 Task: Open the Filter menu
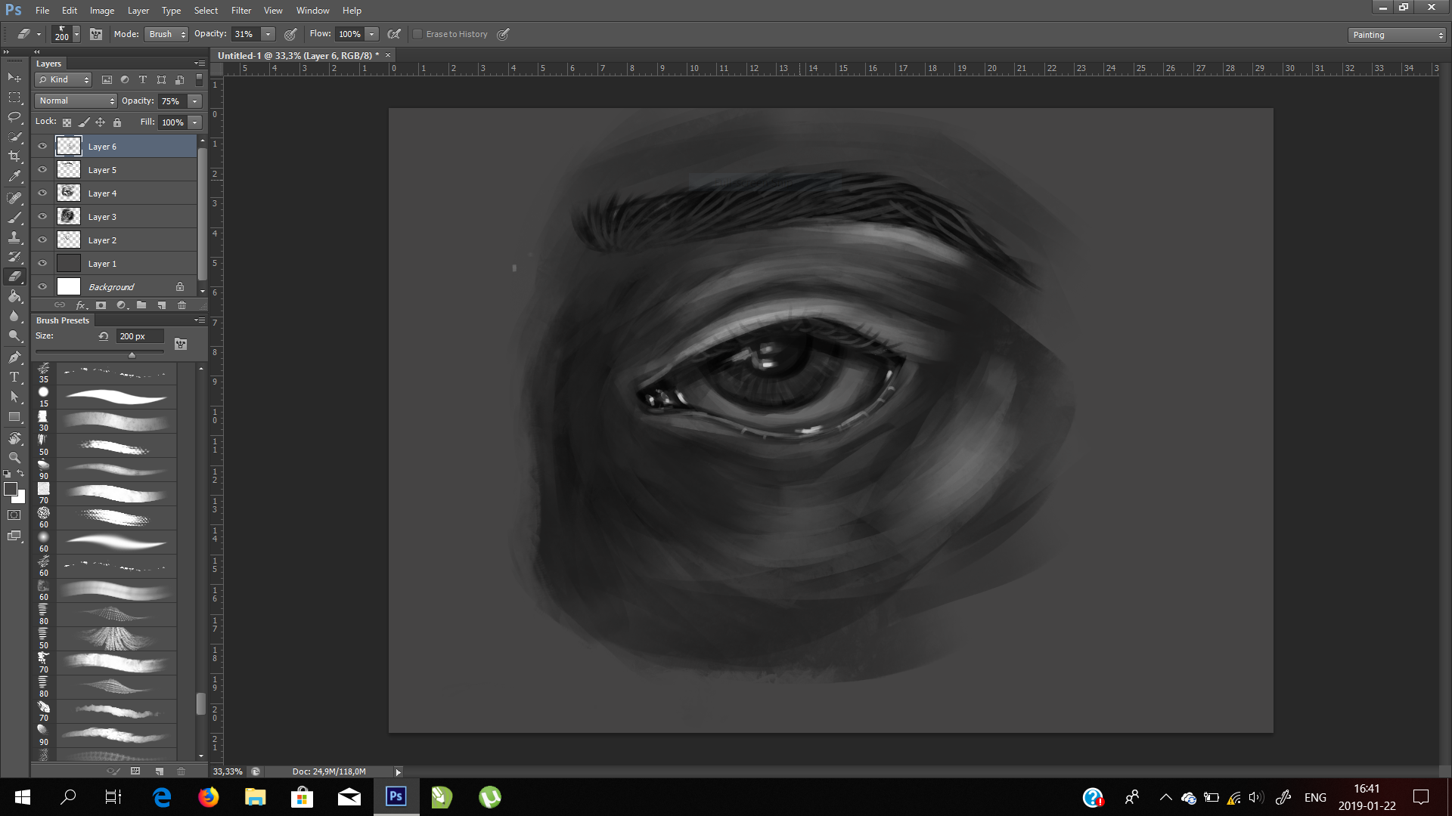pos(240,11)
